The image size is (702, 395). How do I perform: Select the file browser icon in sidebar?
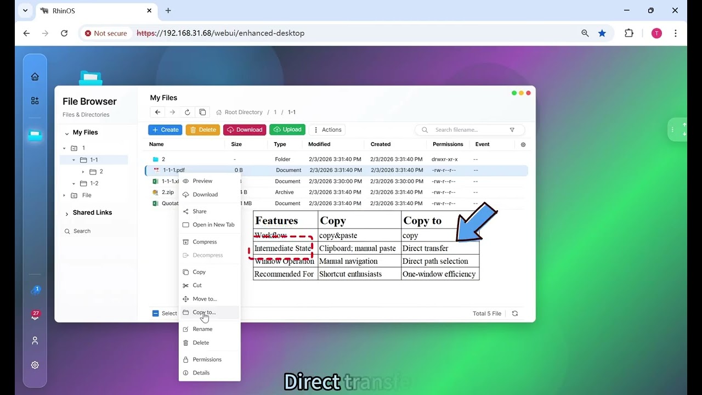(x=35, y=135)
